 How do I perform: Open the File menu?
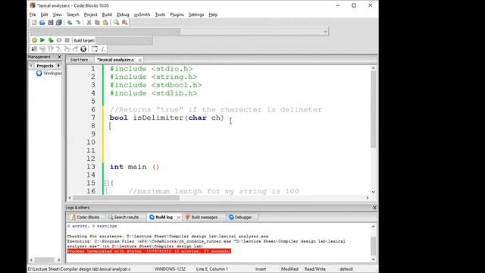point(33,14)
